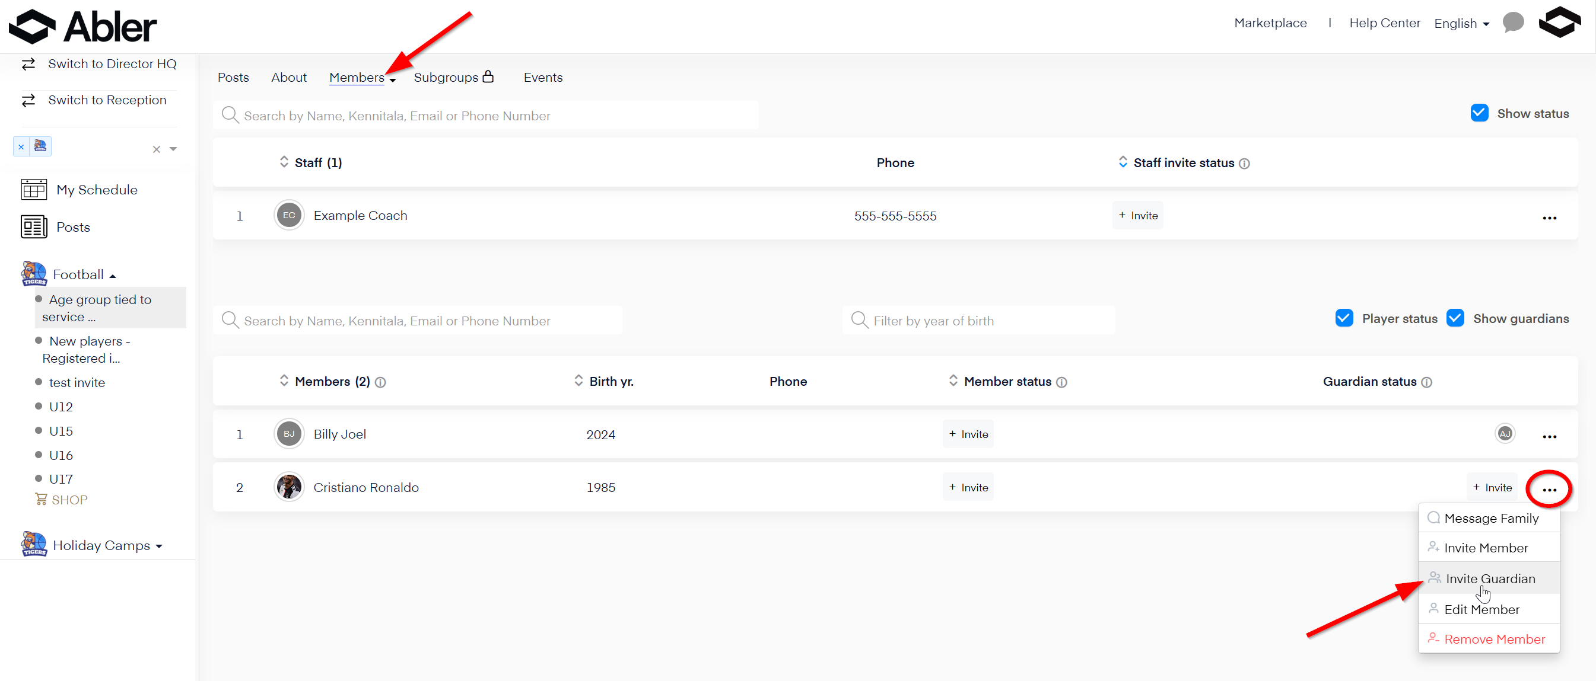Click the Staff invite status info icon
Screen dimensions: 1596x681
(1244, 164)
